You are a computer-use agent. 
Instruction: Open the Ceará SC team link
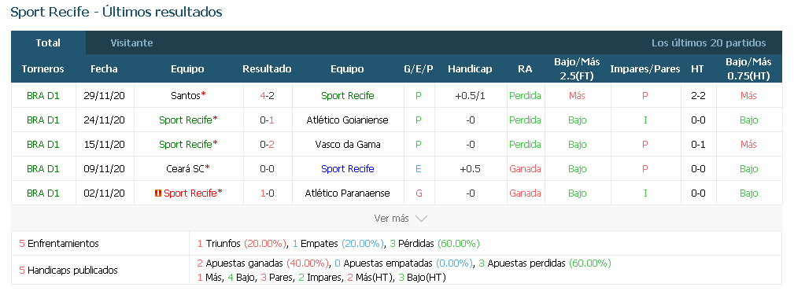(185, 168)
